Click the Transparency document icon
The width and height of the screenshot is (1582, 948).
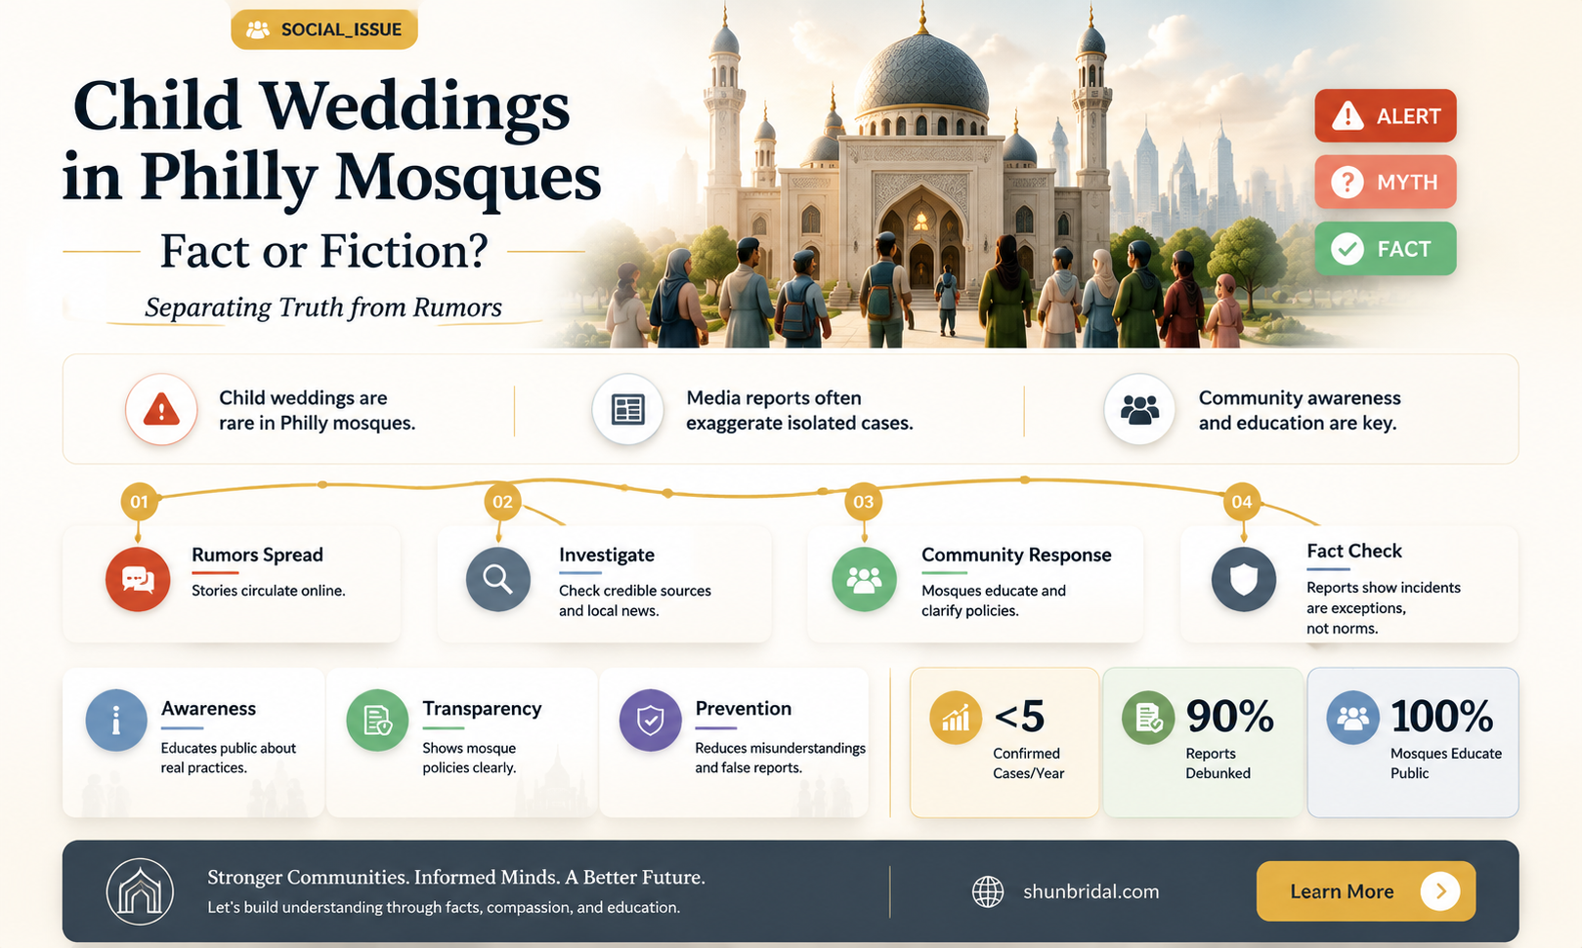tap(377, 721)
